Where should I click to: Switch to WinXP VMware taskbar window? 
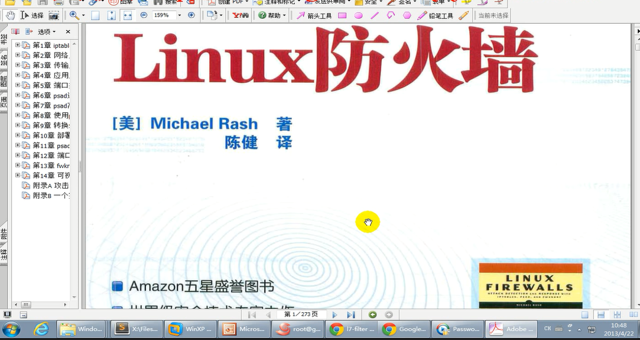coord(191,329)
